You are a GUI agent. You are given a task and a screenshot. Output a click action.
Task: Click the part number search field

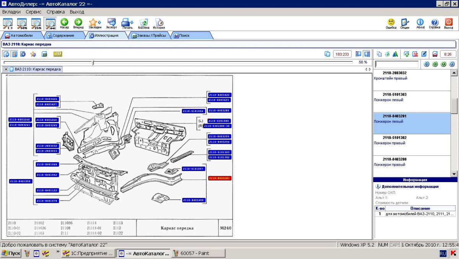point(396,64)
